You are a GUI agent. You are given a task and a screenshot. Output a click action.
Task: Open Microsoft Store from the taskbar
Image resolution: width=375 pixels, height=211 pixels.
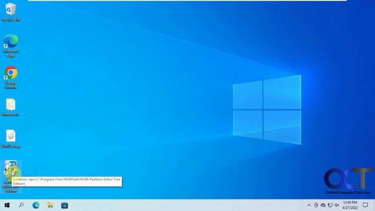coord(64,205)
